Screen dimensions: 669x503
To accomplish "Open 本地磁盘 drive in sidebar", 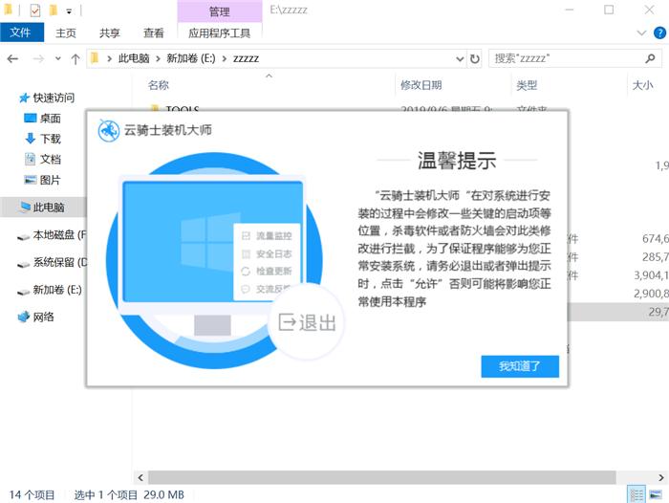I will (x=59, y=235).
